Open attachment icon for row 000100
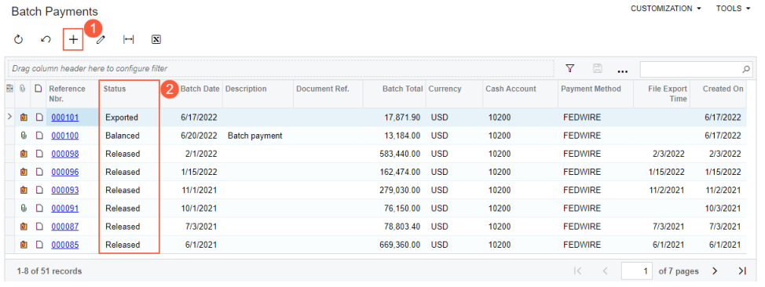Viewport: 765px width, 287px height. (x=24, y=136)
